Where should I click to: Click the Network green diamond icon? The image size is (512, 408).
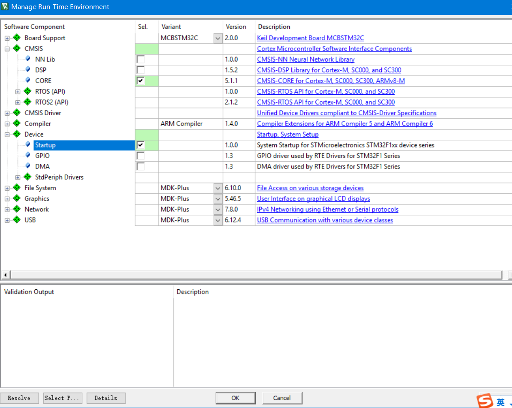pos(17,210)
